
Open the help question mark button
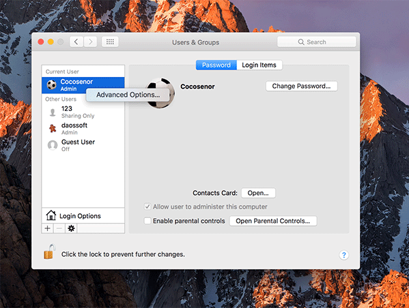pyautogui.click(x=343, y=255)
